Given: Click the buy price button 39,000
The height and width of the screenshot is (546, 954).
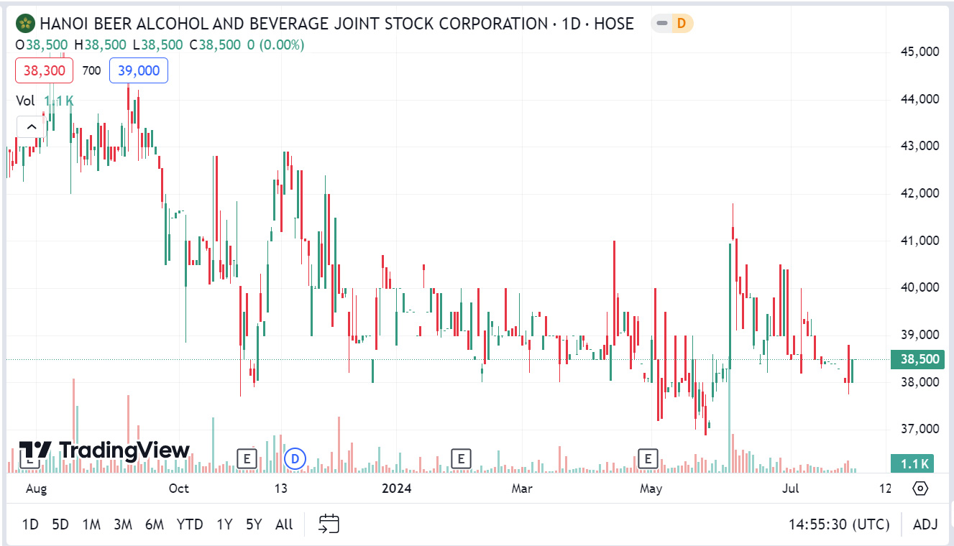Looking at the screenshot, I should [x=138, y=70].
